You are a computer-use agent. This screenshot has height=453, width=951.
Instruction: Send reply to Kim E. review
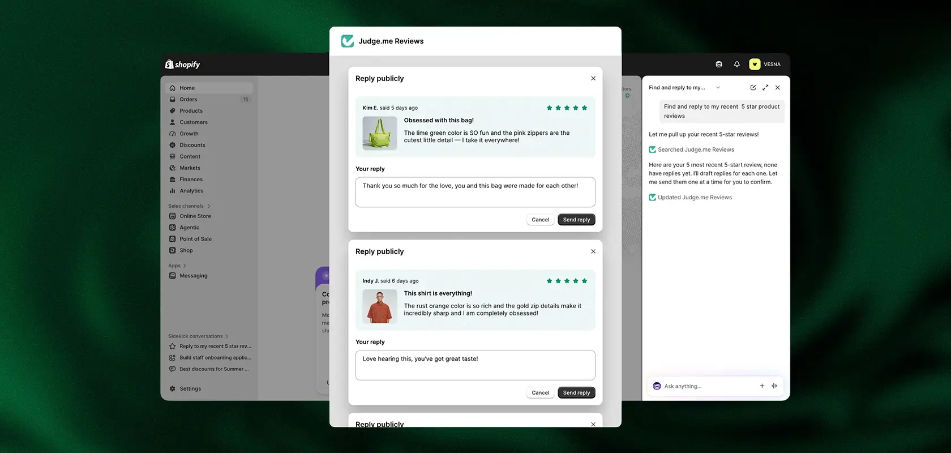tap(576, 220)
